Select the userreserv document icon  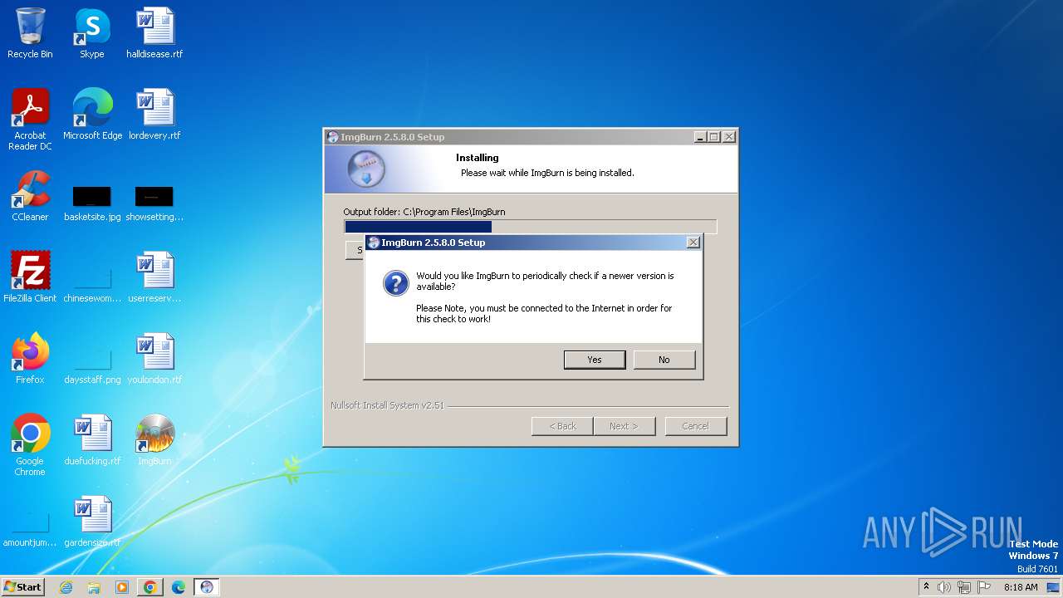click(154, 277)
